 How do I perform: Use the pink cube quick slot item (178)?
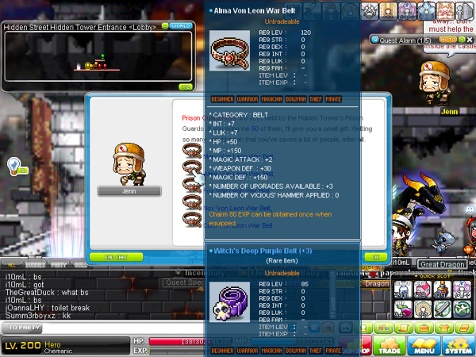click(x=423, y=290)
